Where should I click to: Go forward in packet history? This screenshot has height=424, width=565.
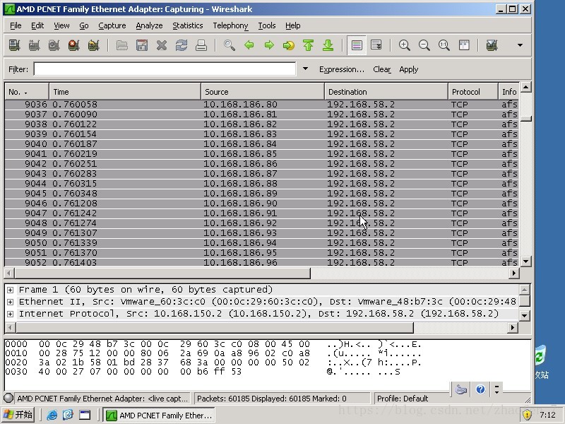pos(269,45)
